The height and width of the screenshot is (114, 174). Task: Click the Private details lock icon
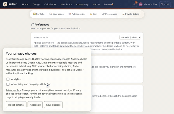pos(123,14)
